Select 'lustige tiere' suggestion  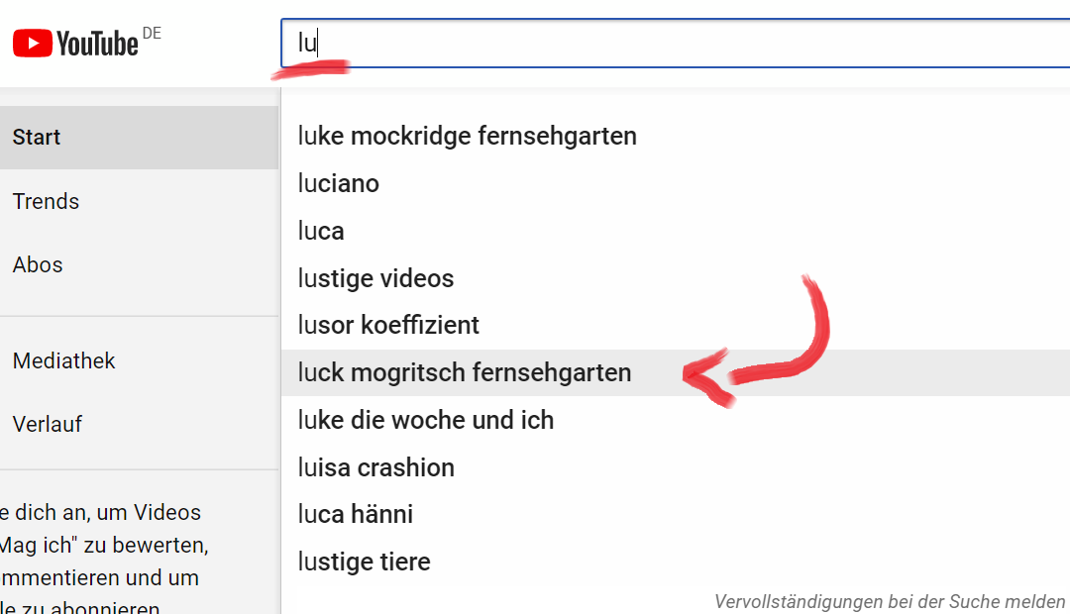[364, 562]
